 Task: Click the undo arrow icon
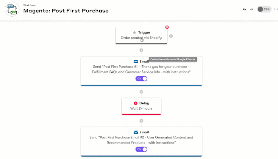coord(245,9)
